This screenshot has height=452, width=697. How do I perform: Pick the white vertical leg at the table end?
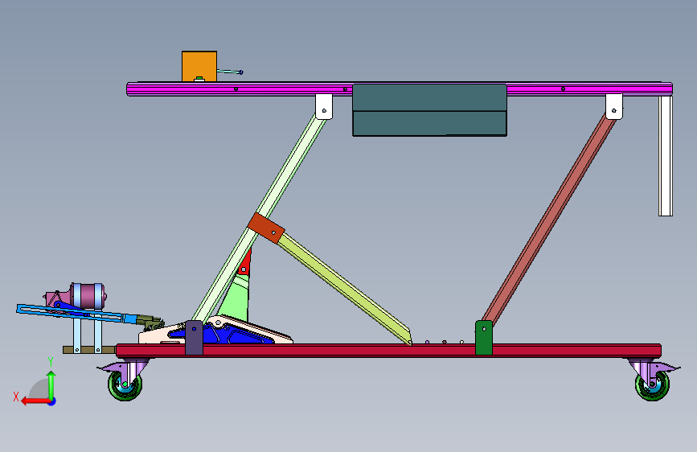(x=666, y=156)
